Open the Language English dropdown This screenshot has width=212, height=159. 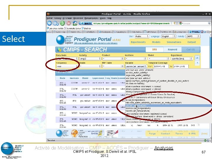point(169,37)
